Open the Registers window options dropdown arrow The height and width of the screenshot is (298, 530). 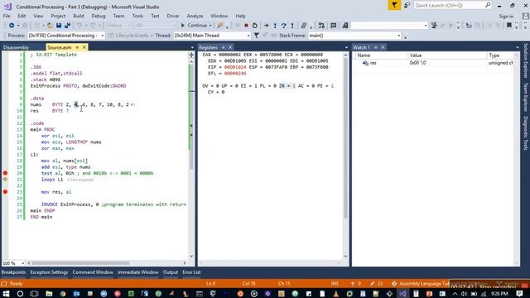pyautogui.click(x=346, y=47)
